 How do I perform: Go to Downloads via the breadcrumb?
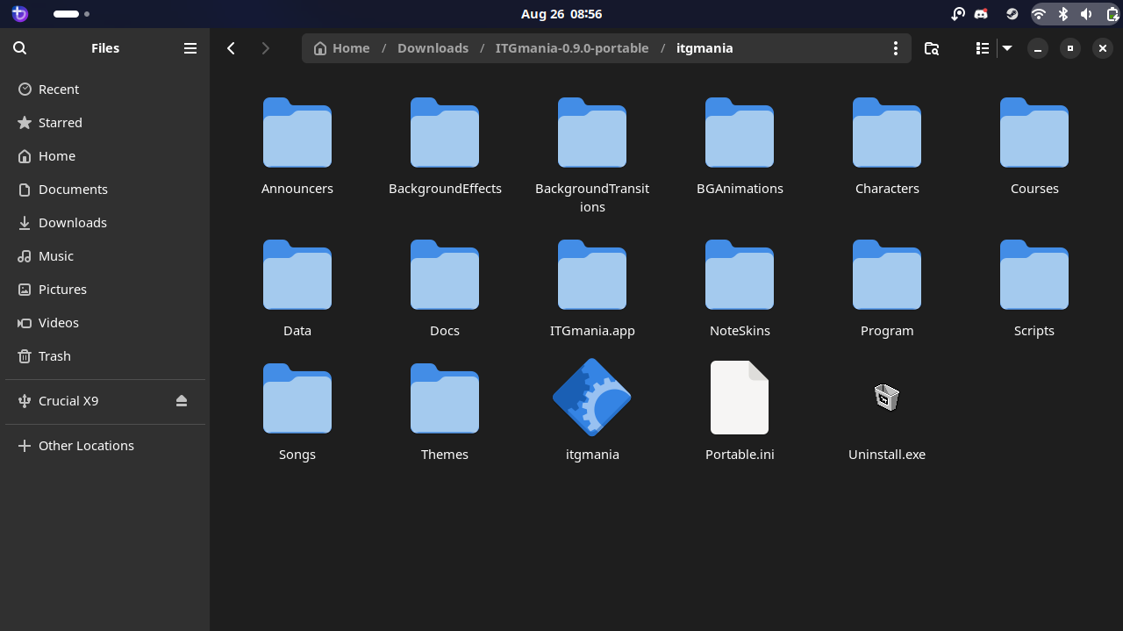pyautogui.click(x=433, y=48)
